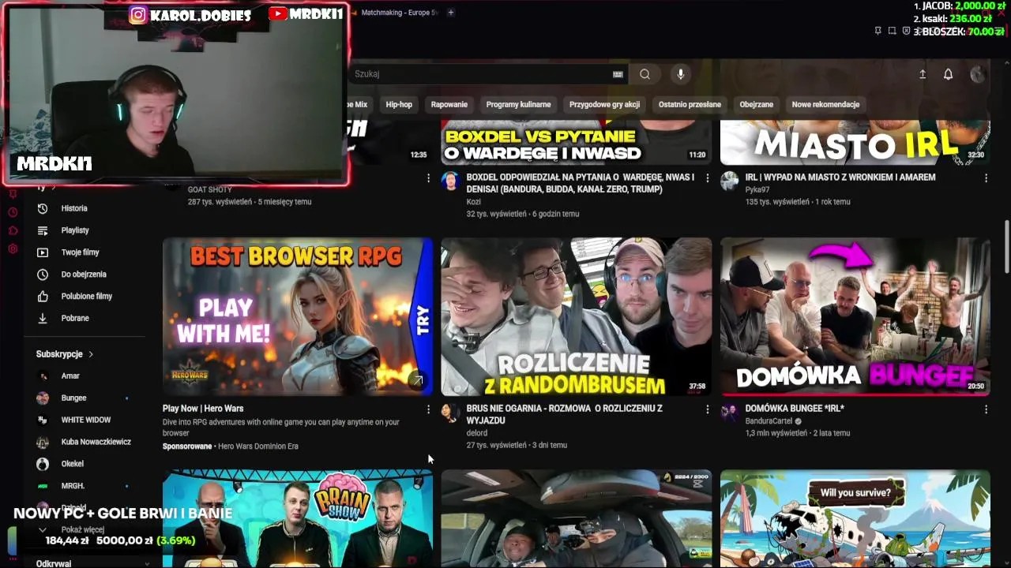
Task: Open the Do obejrzenia list
Action: [x=85, y=275]
